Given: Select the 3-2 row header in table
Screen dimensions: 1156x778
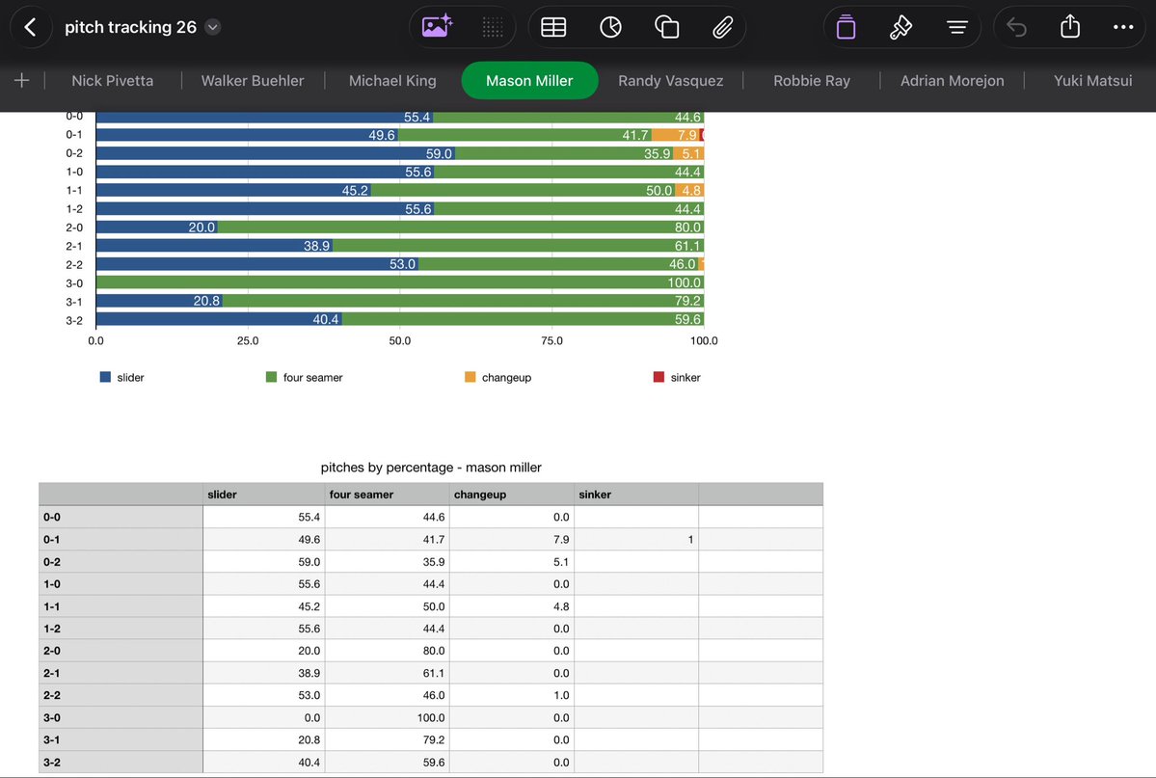Looking at the screenshot, I should [121, 762].
